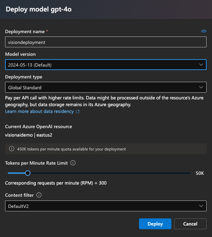Open Learn more about data residency link

tap(39, 111)
